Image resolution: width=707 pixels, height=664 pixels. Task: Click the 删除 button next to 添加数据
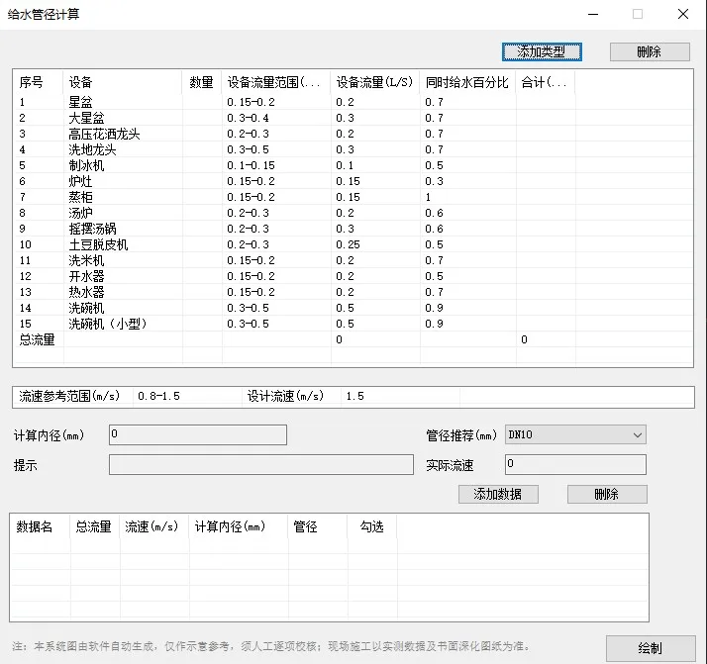(x=607, y=494)
